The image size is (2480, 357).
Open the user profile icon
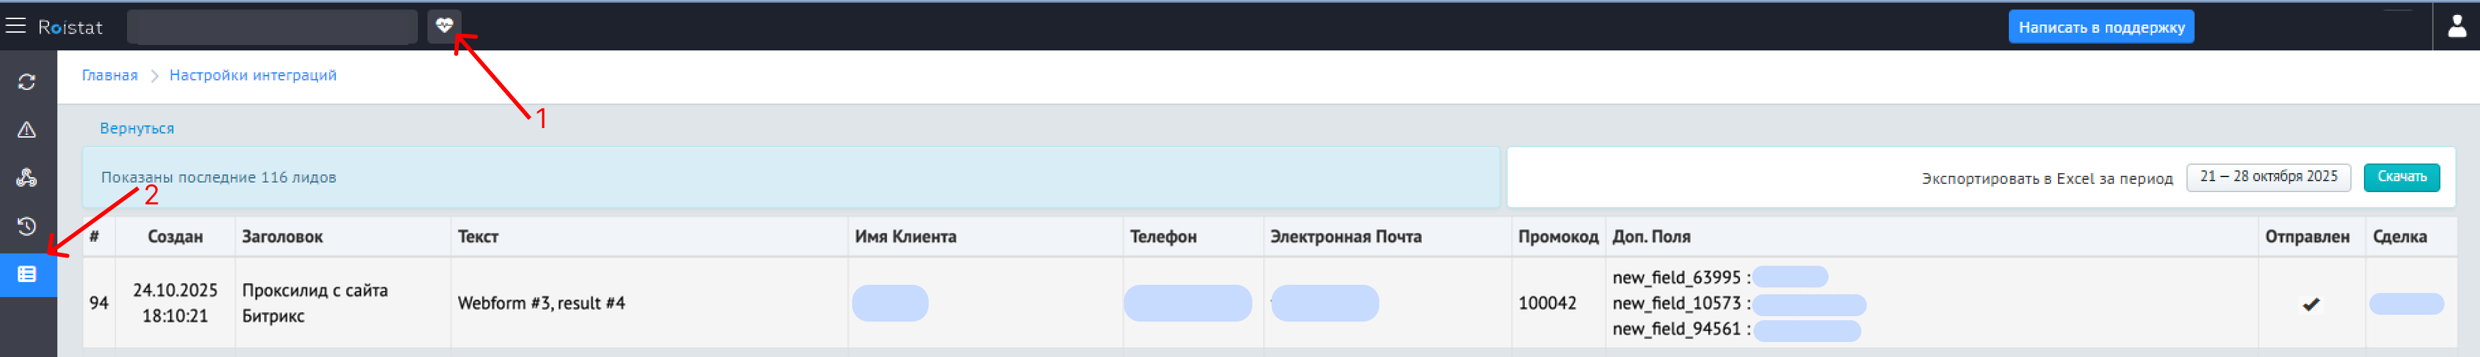[2456, 26]
